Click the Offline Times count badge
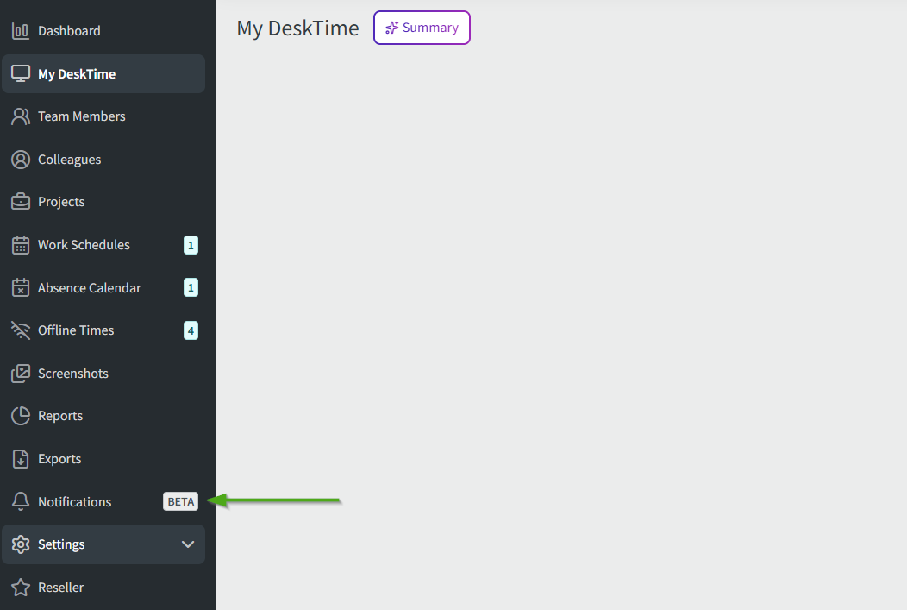Viewport: 907px width, 610px height. click(191, 330)
